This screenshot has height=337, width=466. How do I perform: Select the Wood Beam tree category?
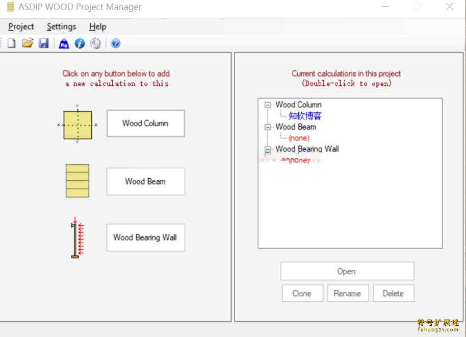click(296, 127)
